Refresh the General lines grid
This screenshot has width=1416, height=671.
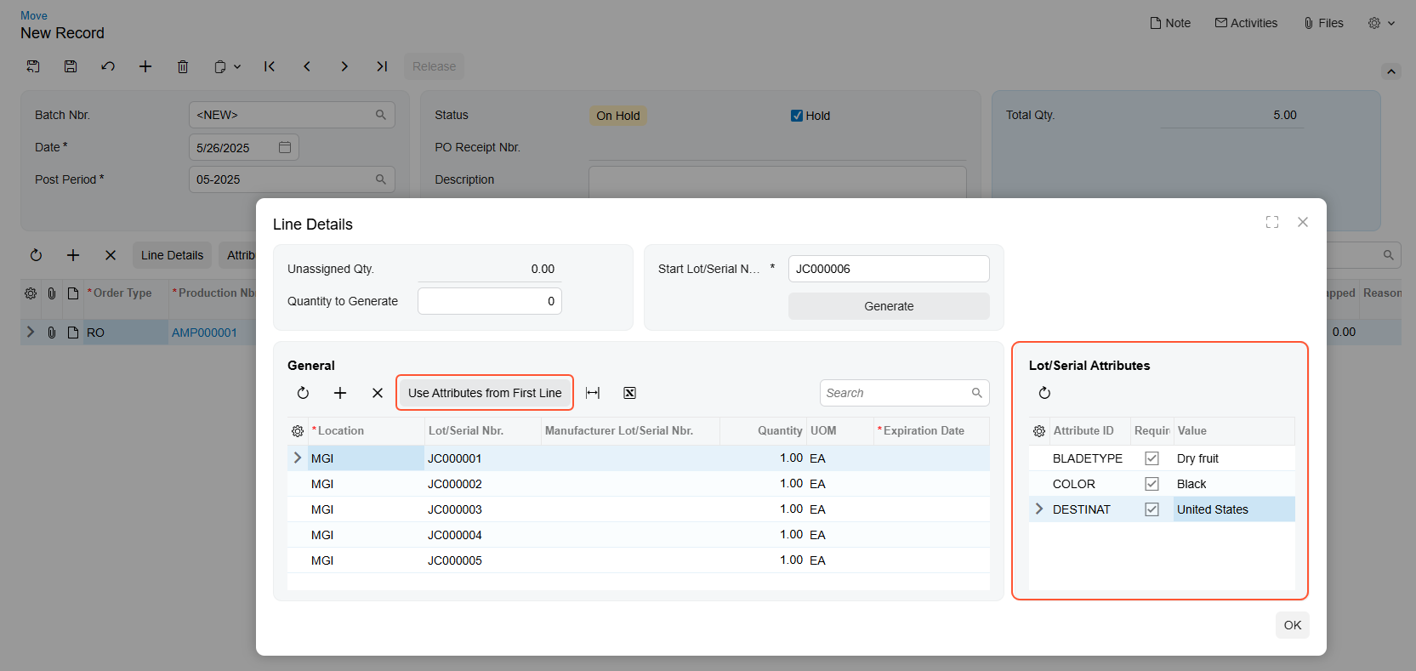[303, 393]
